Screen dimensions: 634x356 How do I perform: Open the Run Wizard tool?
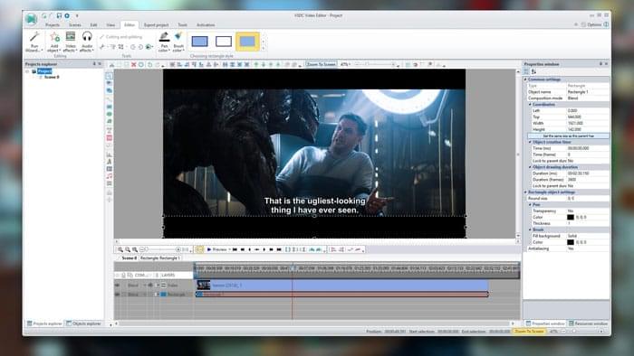click(34, 42)
